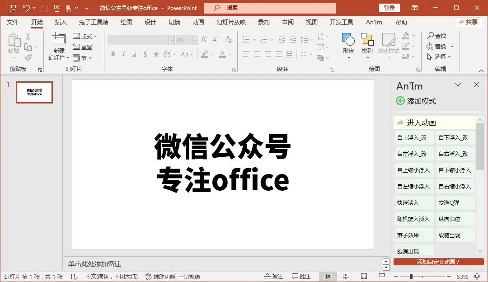Switch to the 设计 design tab
Screen dimensions: 488x282
pos(150,22)
